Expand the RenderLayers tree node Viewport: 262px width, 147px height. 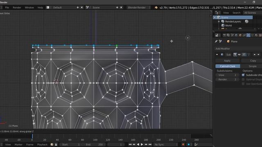(x=219, y=21)
